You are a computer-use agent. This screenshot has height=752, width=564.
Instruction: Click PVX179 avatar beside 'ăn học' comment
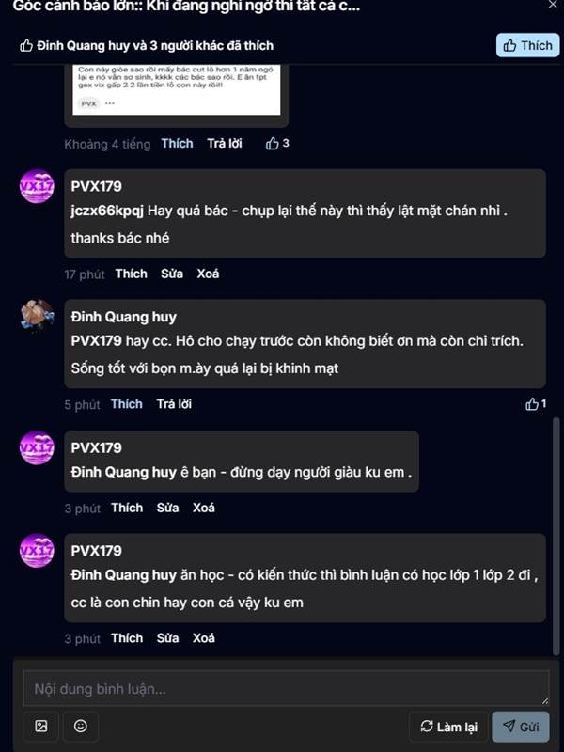pos(37,549)
